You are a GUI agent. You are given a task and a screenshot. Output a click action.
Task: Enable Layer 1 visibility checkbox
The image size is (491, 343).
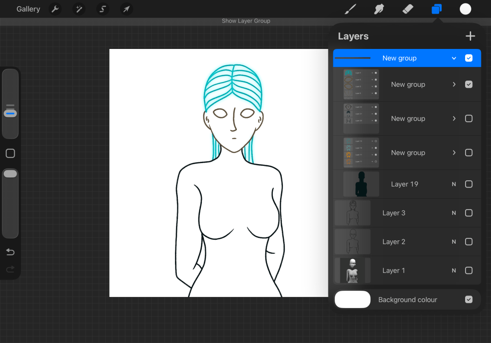tap(469, 271)
